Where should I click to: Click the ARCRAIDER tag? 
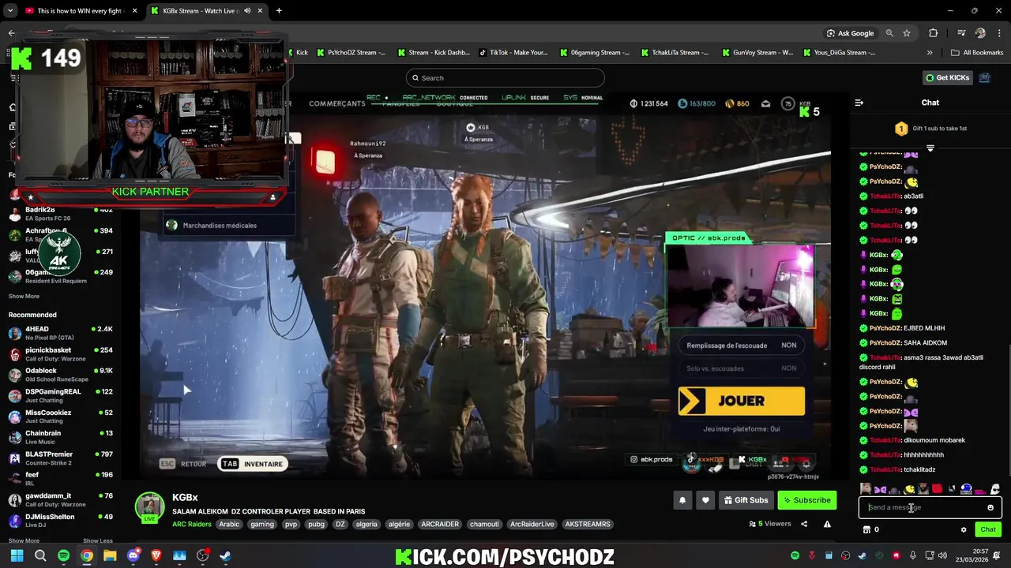[x=440, y=525]
